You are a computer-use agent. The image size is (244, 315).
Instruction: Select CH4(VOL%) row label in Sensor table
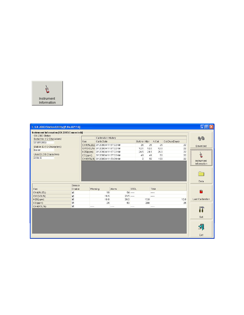coord(52,206)
